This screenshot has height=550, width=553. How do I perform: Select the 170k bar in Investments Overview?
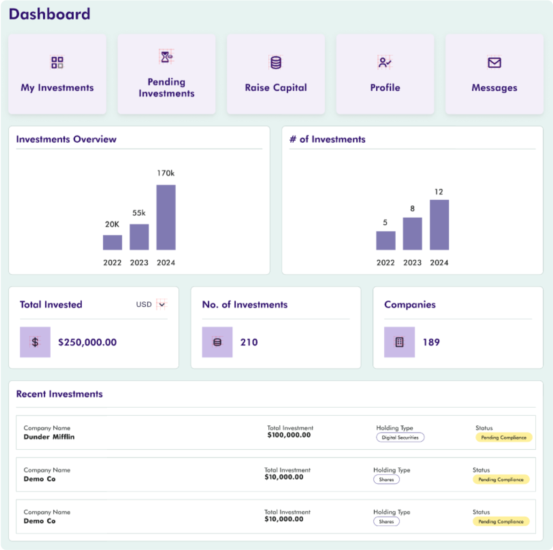(x=166, y=217)
